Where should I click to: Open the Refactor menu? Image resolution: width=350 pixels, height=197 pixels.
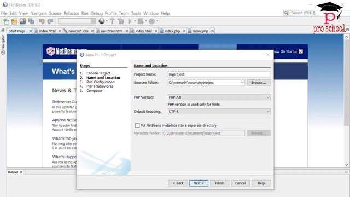[x=71, y=13]
